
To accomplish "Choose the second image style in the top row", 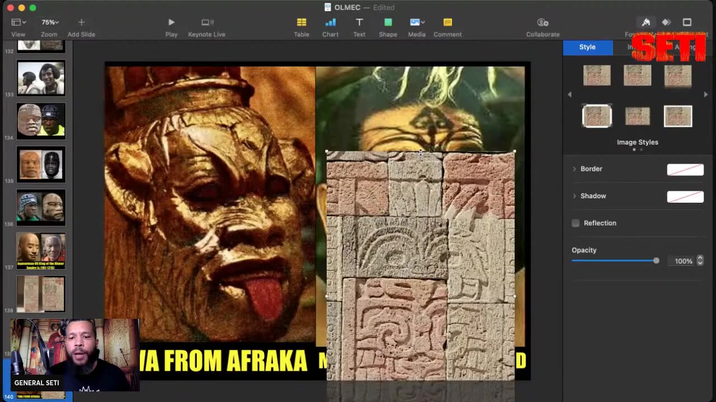I will (x=637, y=75).
